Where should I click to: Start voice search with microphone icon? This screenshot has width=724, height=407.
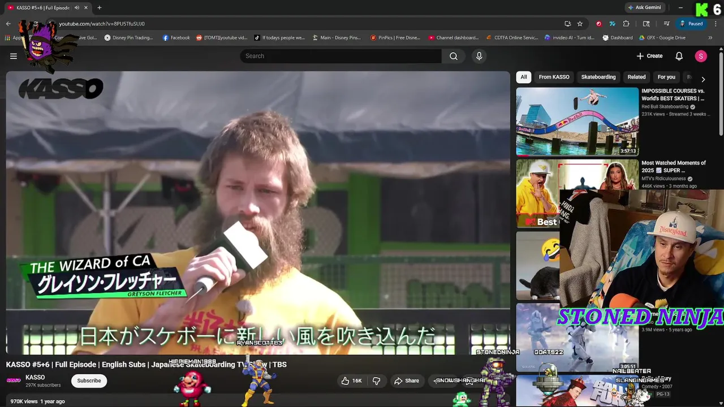click(x=479, y=56)
